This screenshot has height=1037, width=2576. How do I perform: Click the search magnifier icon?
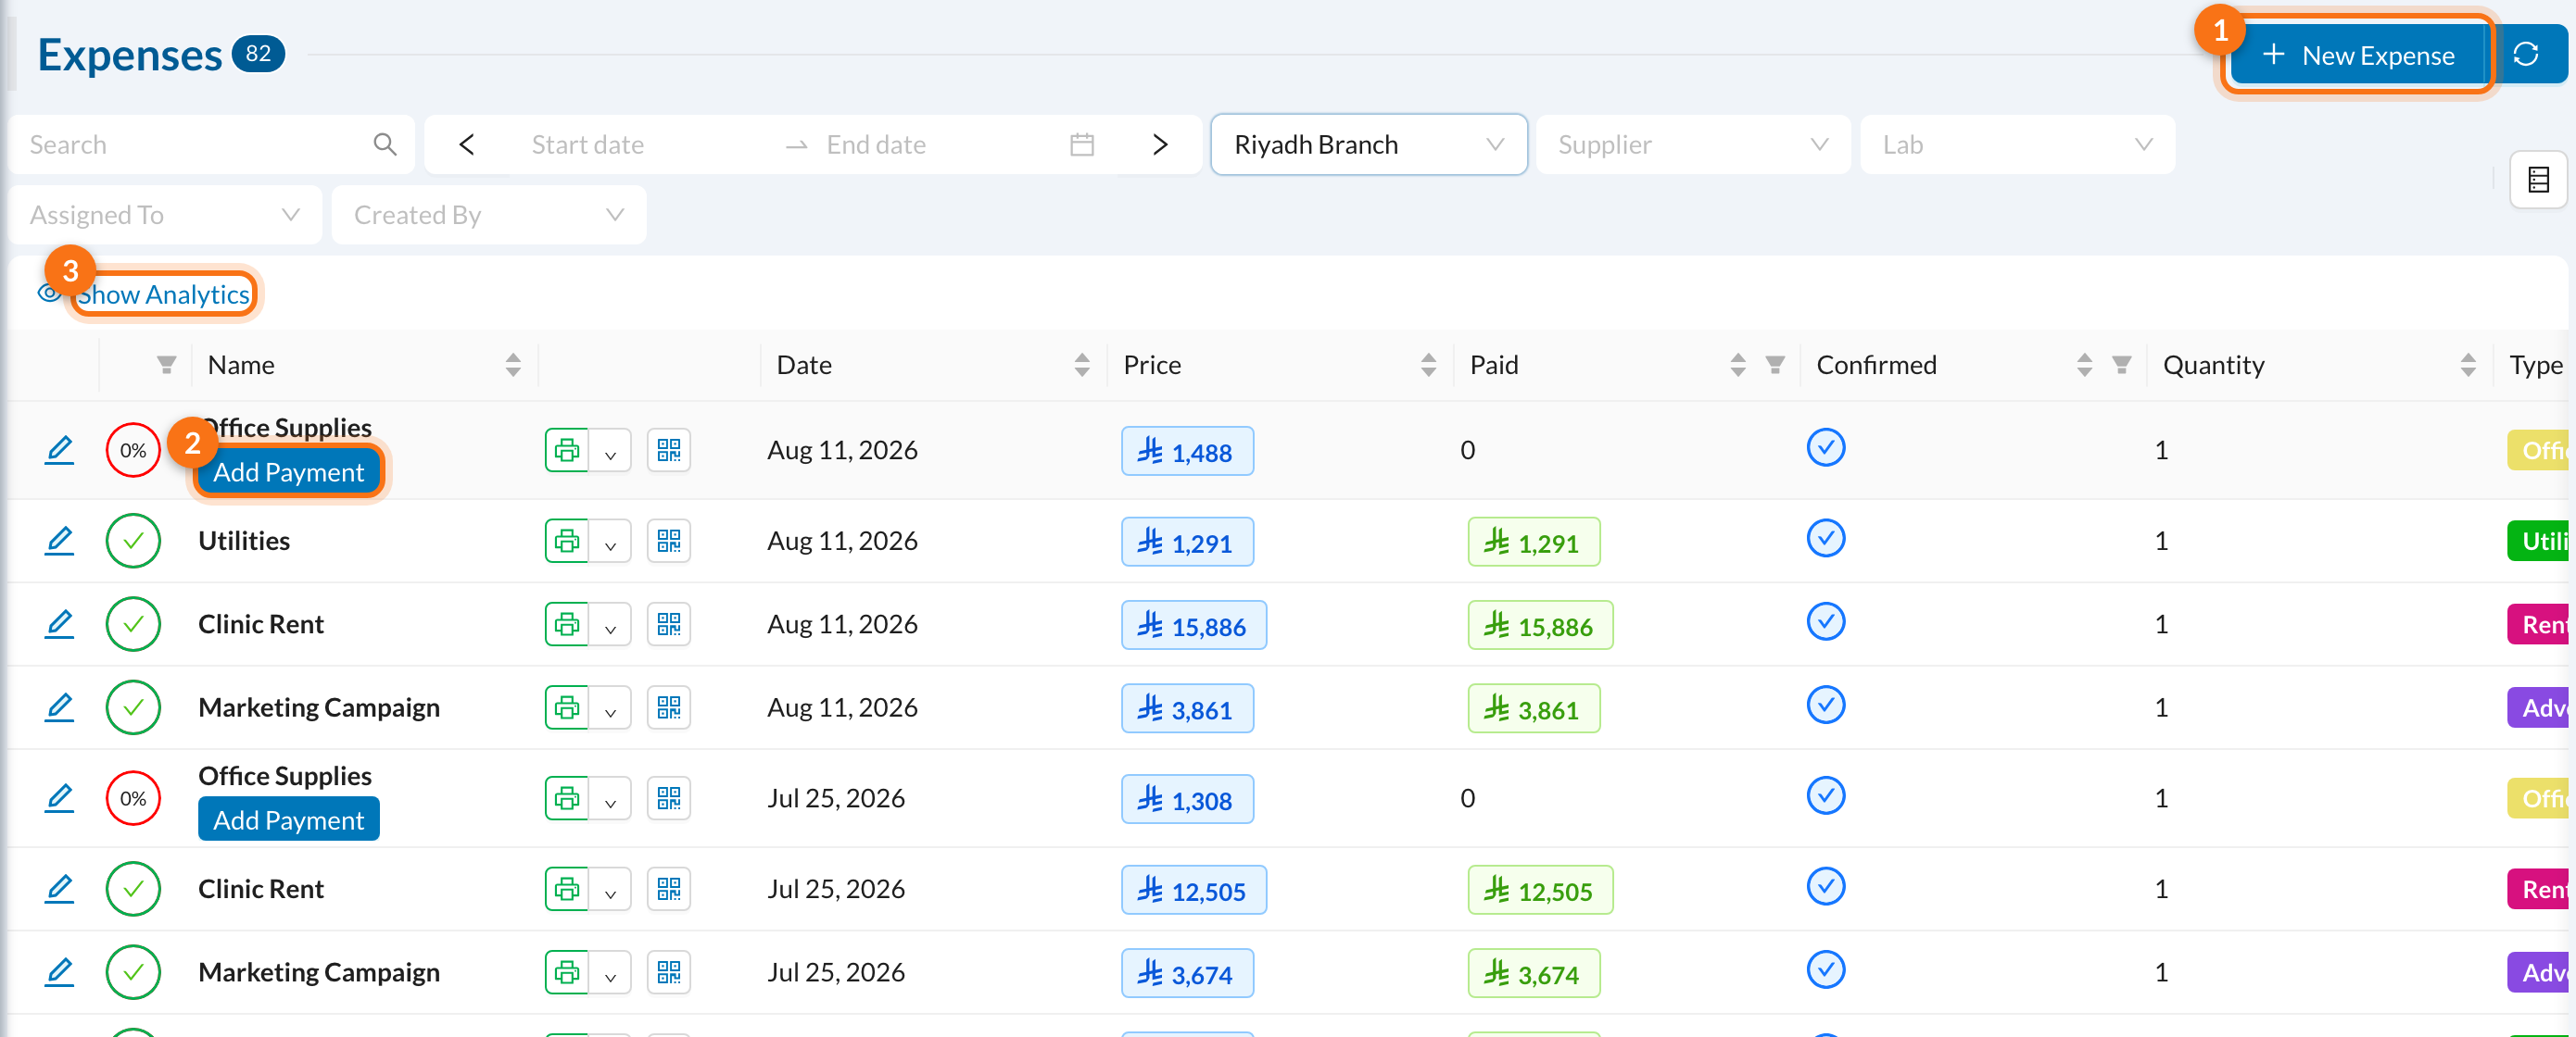pyautogui.click(x=385, y=144)
